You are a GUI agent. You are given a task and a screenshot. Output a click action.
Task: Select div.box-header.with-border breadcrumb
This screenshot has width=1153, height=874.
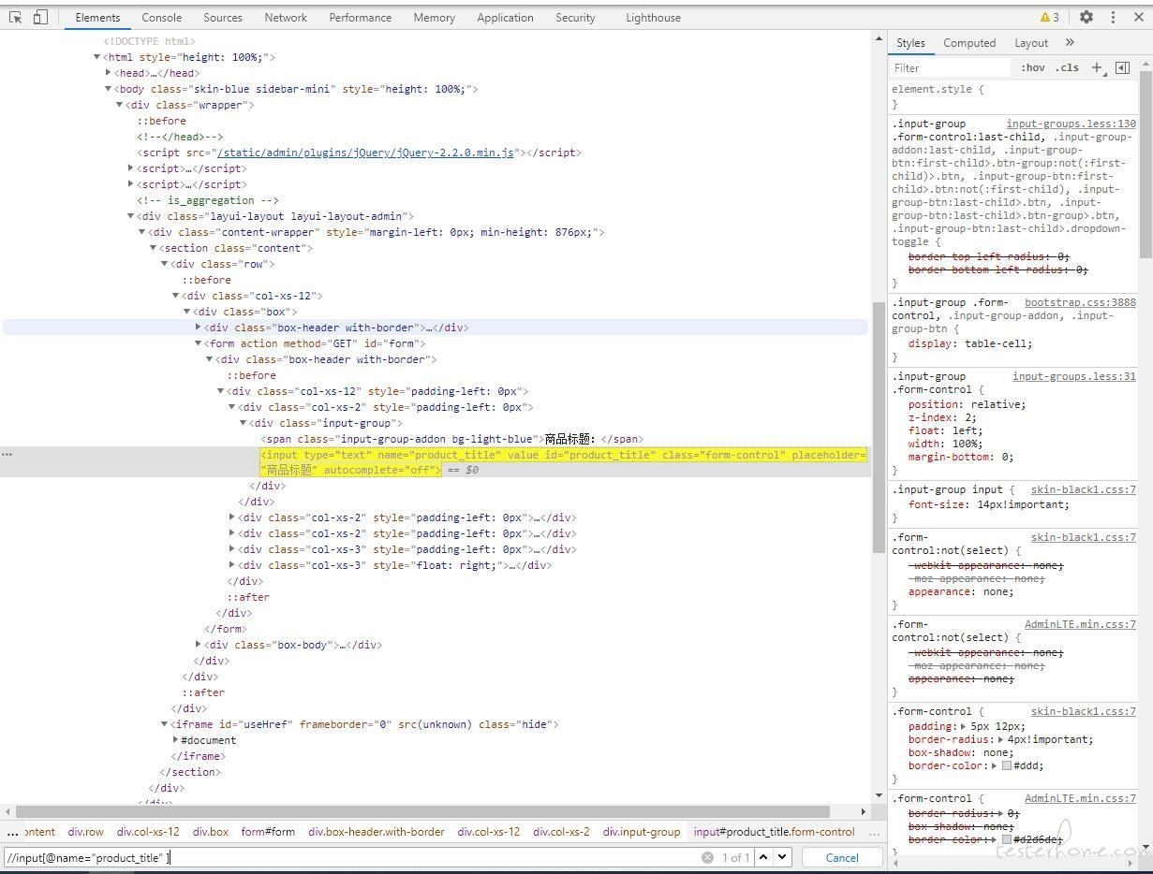click(377, 832)
